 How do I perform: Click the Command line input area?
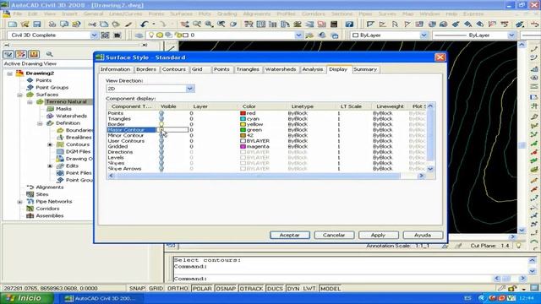[x=333, y=279]
